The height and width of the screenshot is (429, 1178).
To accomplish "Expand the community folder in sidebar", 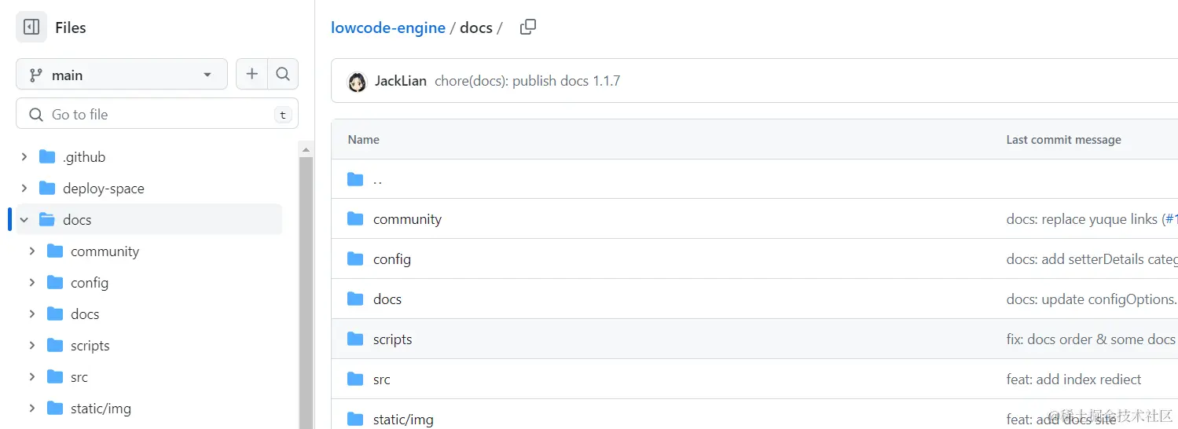I will tap(32, 251).
